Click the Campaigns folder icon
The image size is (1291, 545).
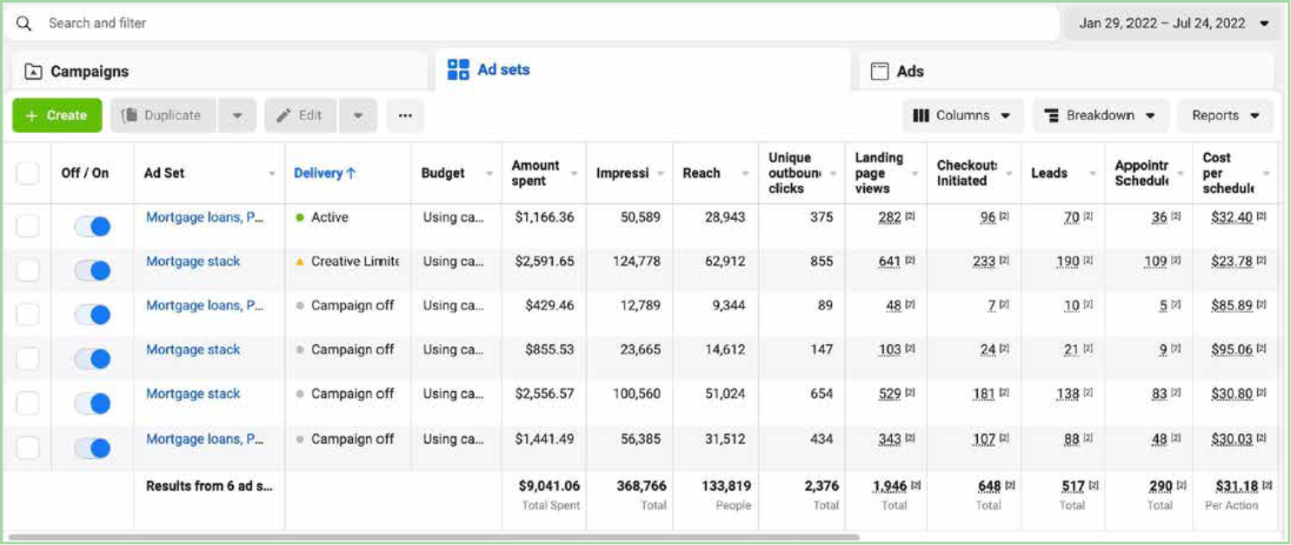tap(33, 72)
